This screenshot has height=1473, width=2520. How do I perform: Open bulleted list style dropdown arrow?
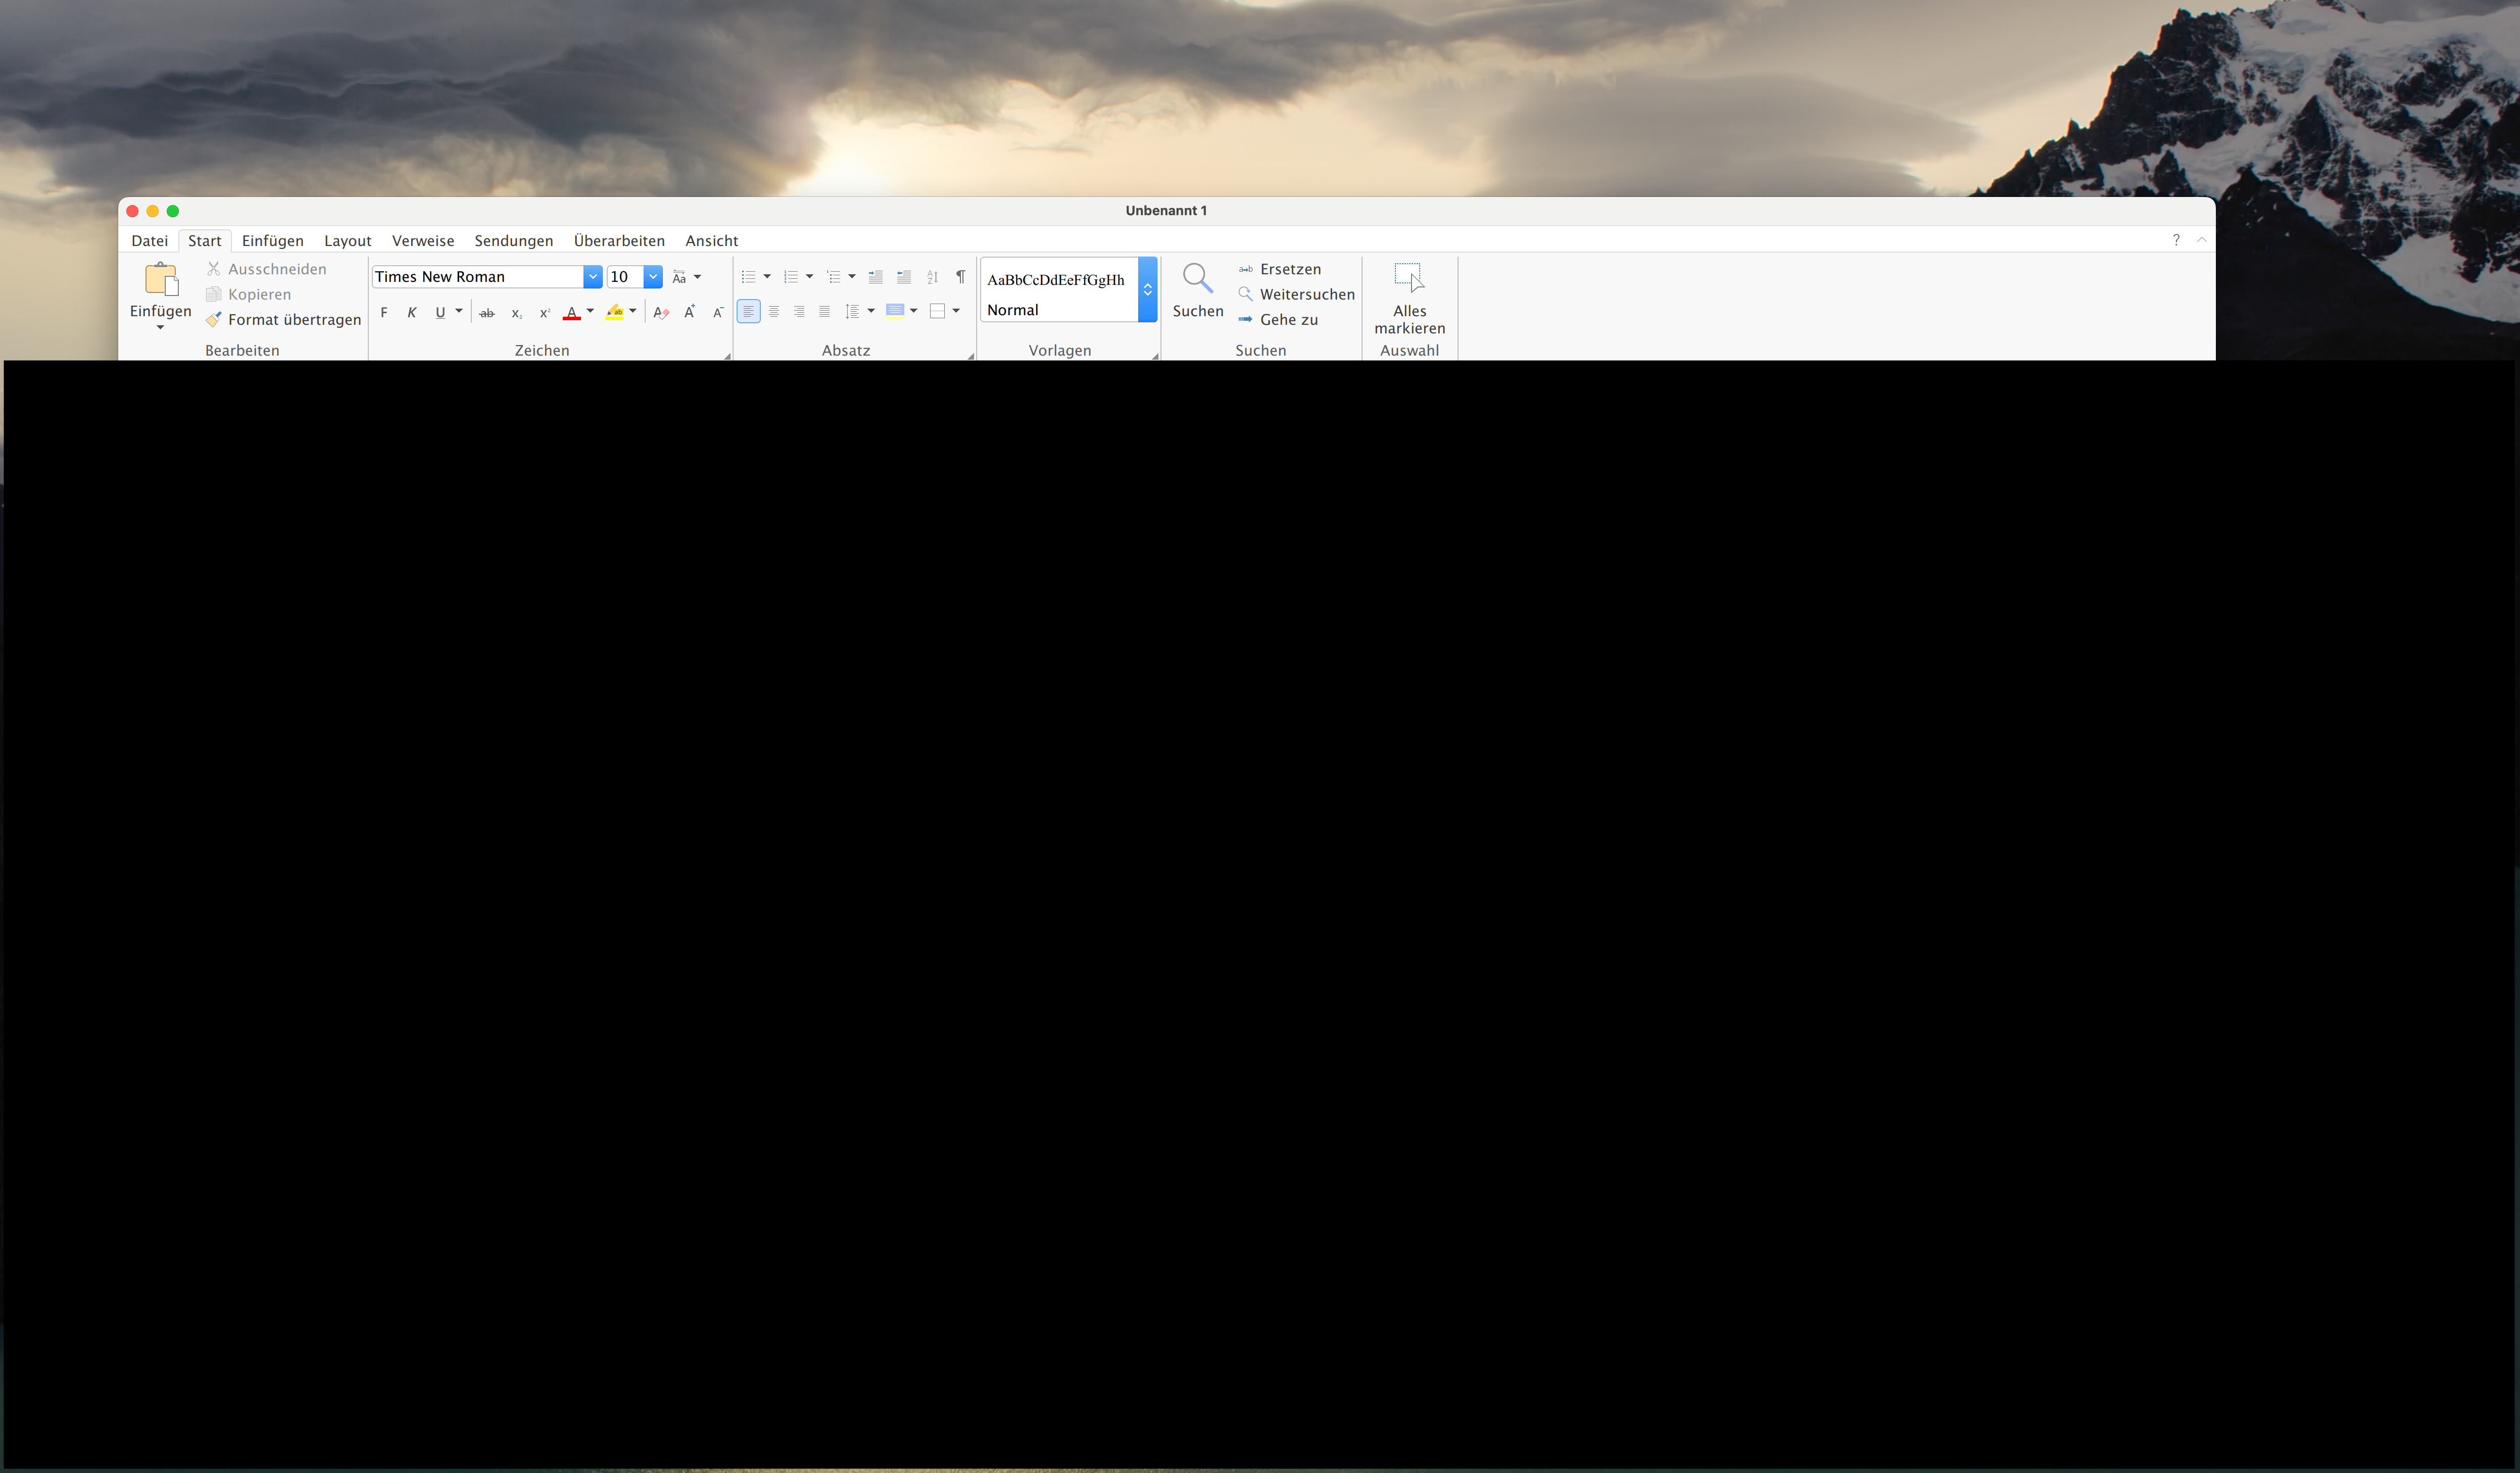click(x=767, y=277)
